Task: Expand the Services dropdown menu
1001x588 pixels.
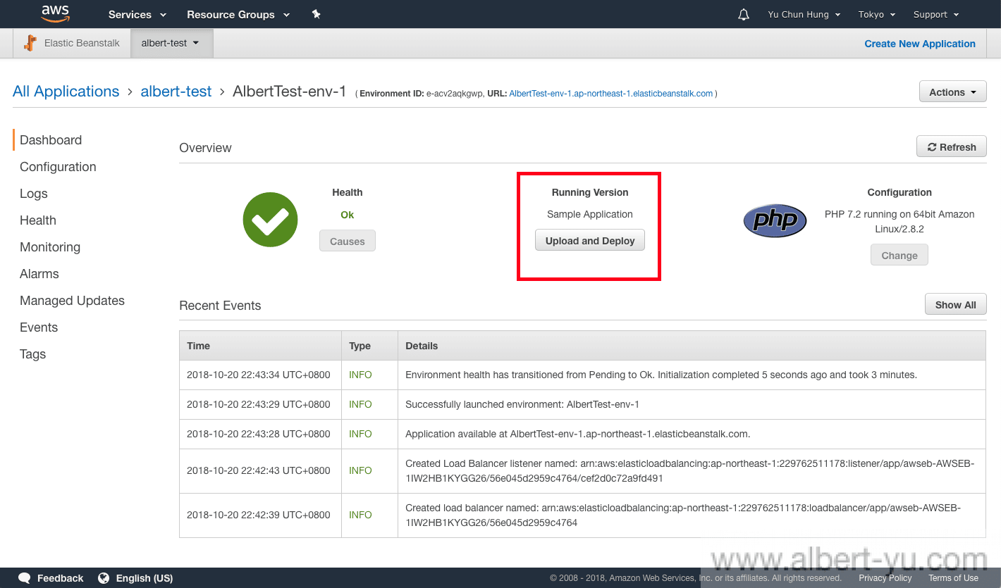Action: click(137, 15)
